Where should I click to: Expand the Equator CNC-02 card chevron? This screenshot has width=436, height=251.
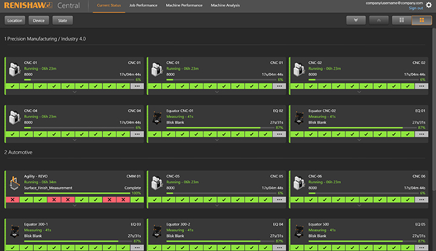point(359,140)
